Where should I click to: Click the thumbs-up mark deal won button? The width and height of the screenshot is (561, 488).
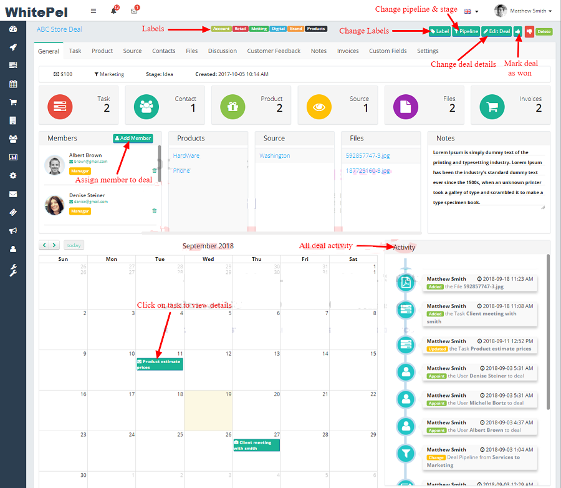tap(518, 31)
